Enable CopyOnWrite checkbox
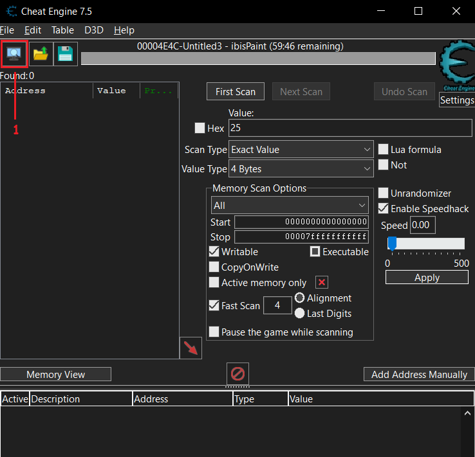The height and width of the screenshot is (457, 475). coord(214,267)
